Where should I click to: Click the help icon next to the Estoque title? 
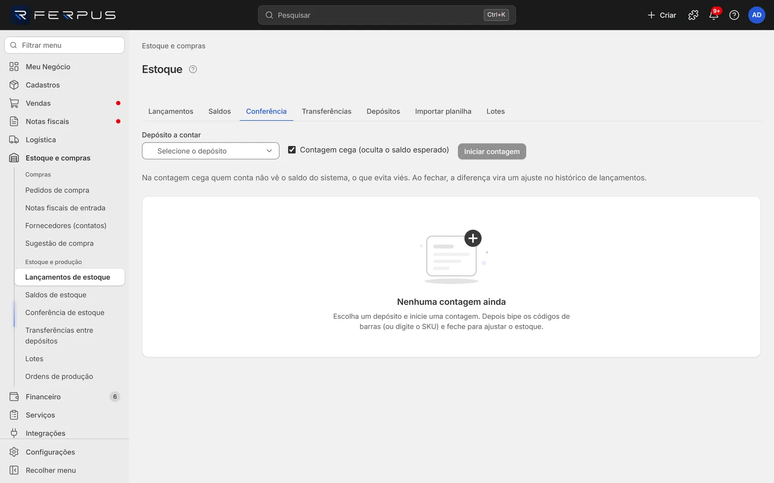193,69
